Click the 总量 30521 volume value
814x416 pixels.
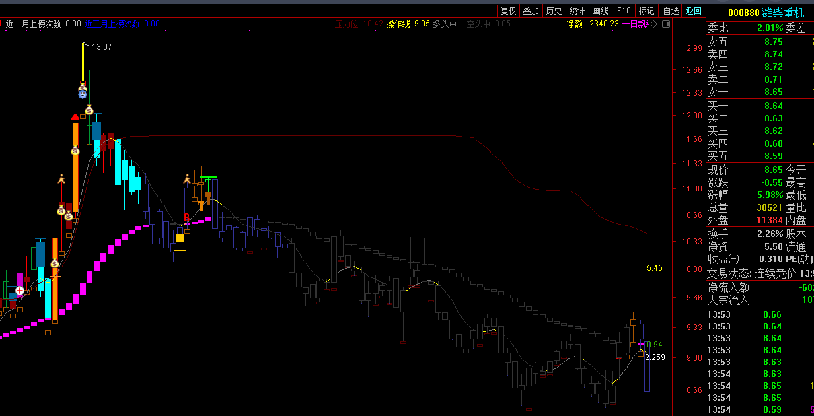pyautogui.click(x=770, y=207)
